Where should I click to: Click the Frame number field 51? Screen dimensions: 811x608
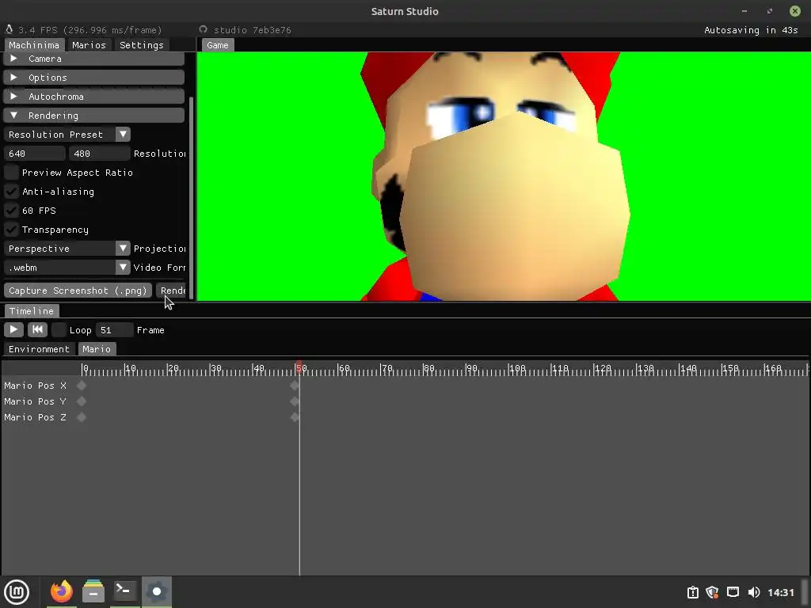(x=114, y=330)
